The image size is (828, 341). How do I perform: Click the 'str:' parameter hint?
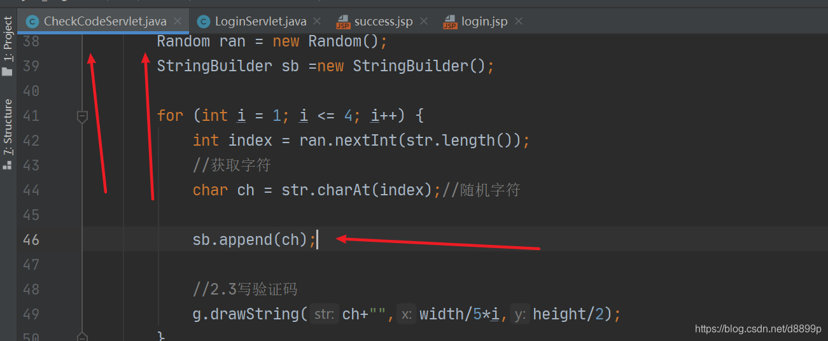325,314
